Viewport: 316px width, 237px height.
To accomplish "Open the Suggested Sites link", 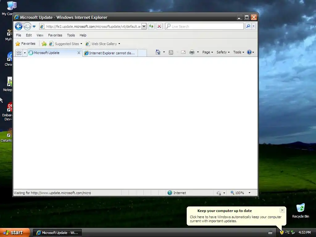I will [66, 44].
